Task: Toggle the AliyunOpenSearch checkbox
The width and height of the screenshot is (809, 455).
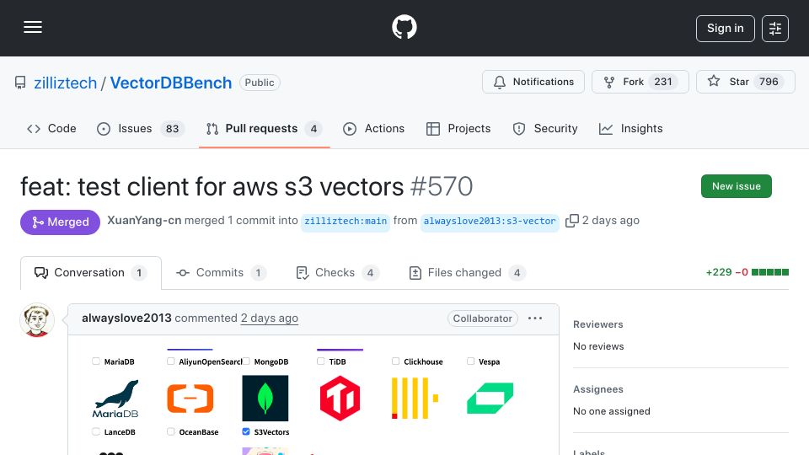Action: click(x=171, y=361)
